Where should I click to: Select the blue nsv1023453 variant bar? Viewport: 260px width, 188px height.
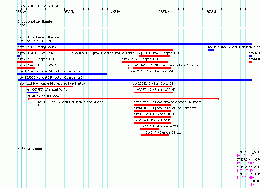pyautogui.click(x=134, y=44)
